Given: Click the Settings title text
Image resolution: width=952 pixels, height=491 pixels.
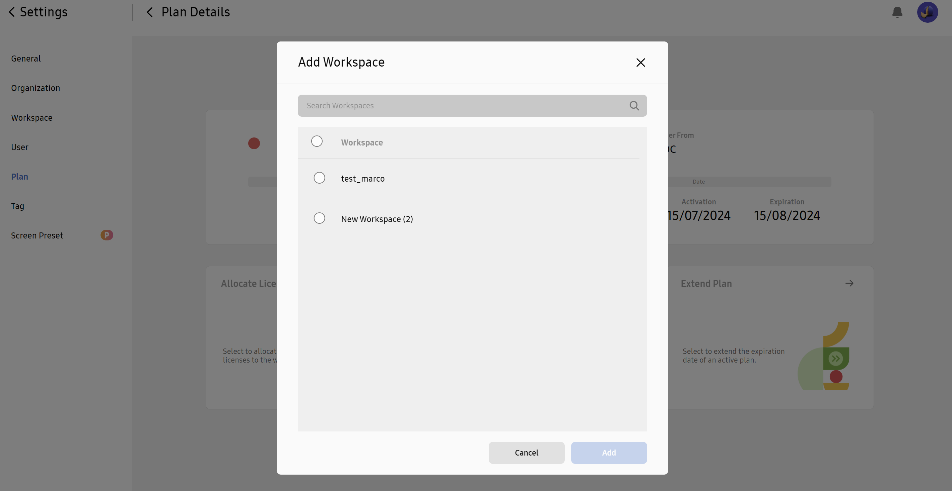Looking at the screenshot, I should (x=44, y=12).
